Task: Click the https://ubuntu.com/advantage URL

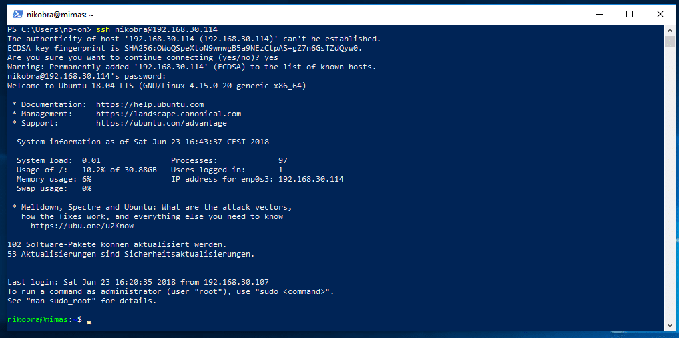Action: [x=162, y=123]
